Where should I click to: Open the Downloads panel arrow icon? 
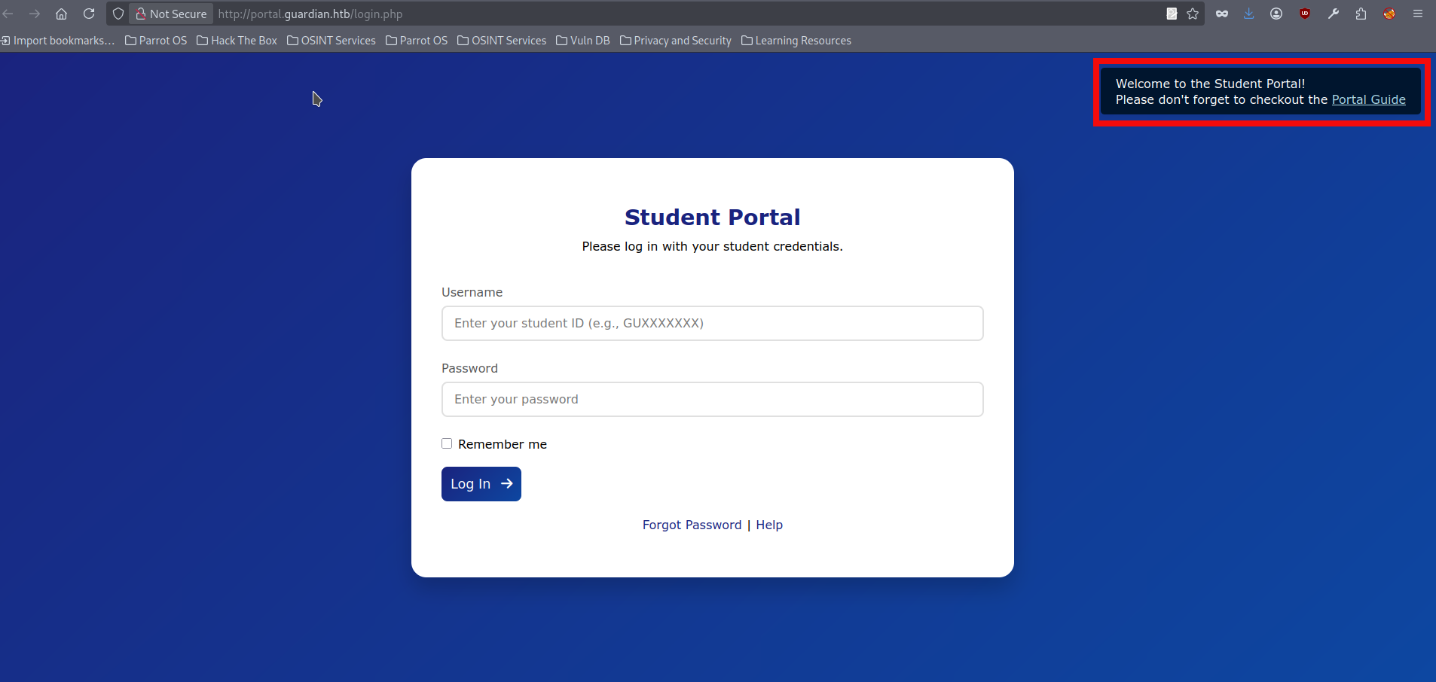click(x=1248, y=14)
